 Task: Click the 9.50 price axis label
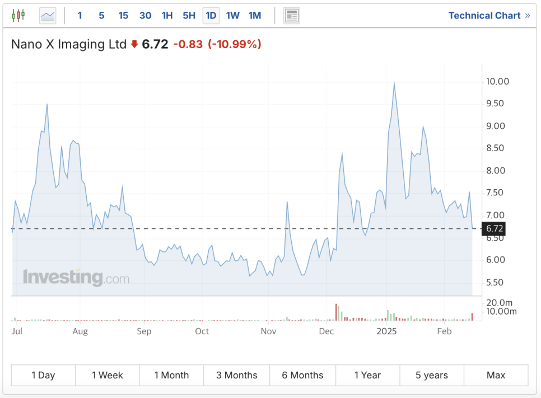pyautogui.click(x=495, y=104)
